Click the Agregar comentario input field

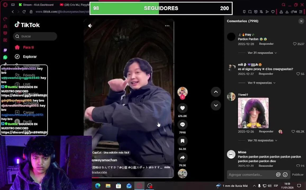[x=251, y=175]
